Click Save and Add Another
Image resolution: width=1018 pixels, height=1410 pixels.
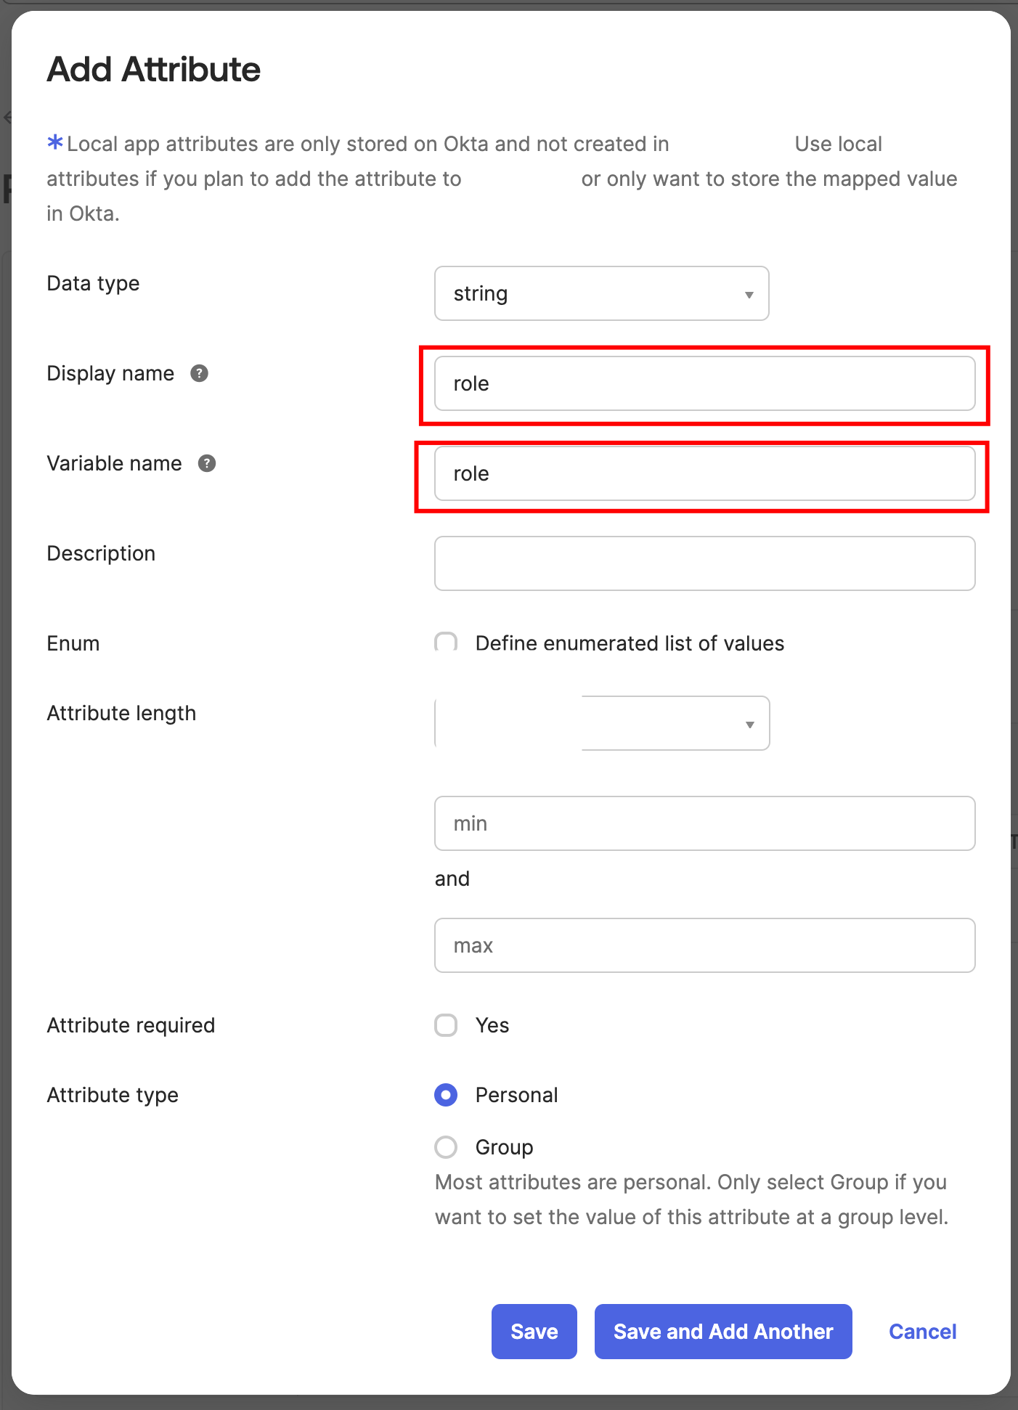[722, 1331]
